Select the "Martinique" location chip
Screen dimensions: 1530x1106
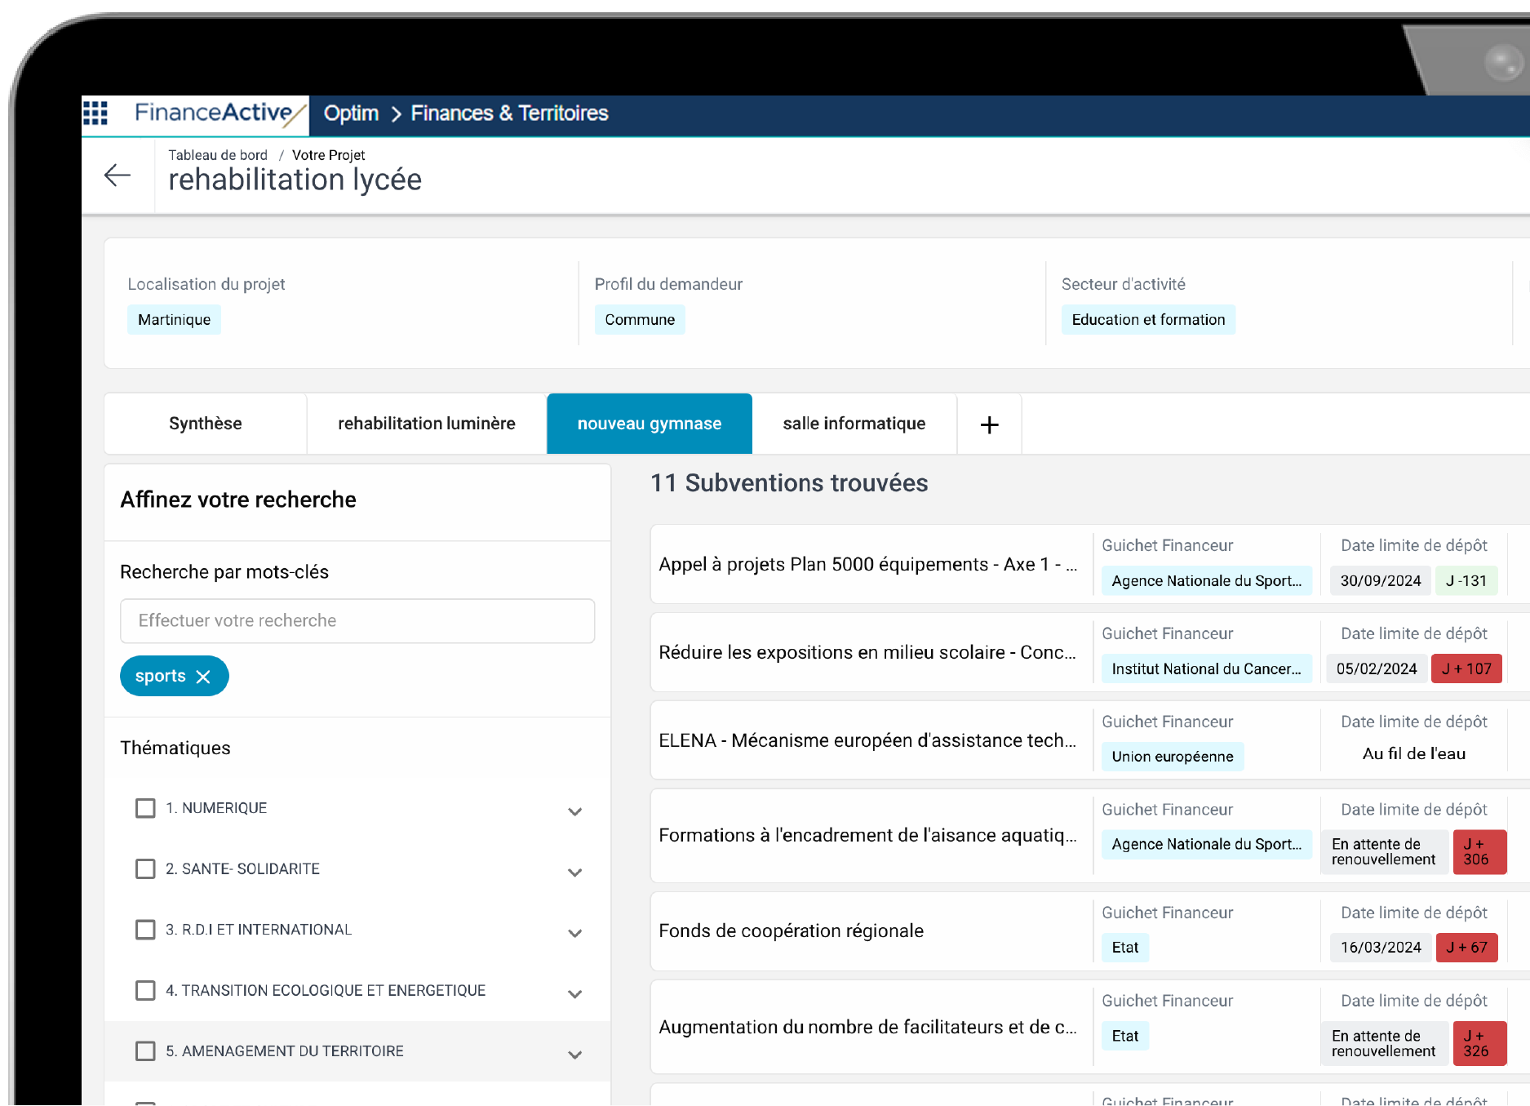174,319
